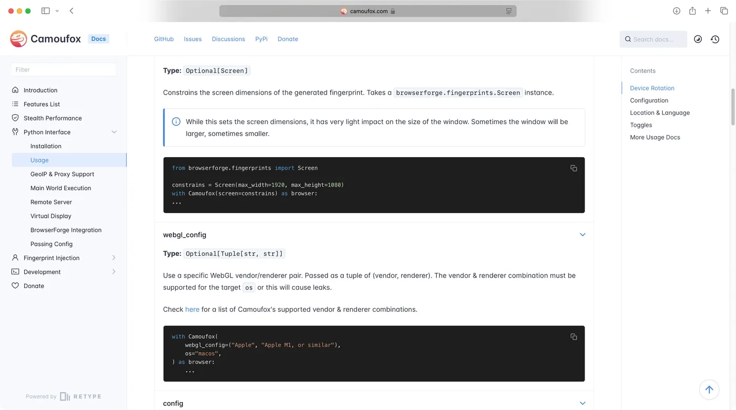
Task: Click the Stealth Performance icon
Action: pos(15,118)
